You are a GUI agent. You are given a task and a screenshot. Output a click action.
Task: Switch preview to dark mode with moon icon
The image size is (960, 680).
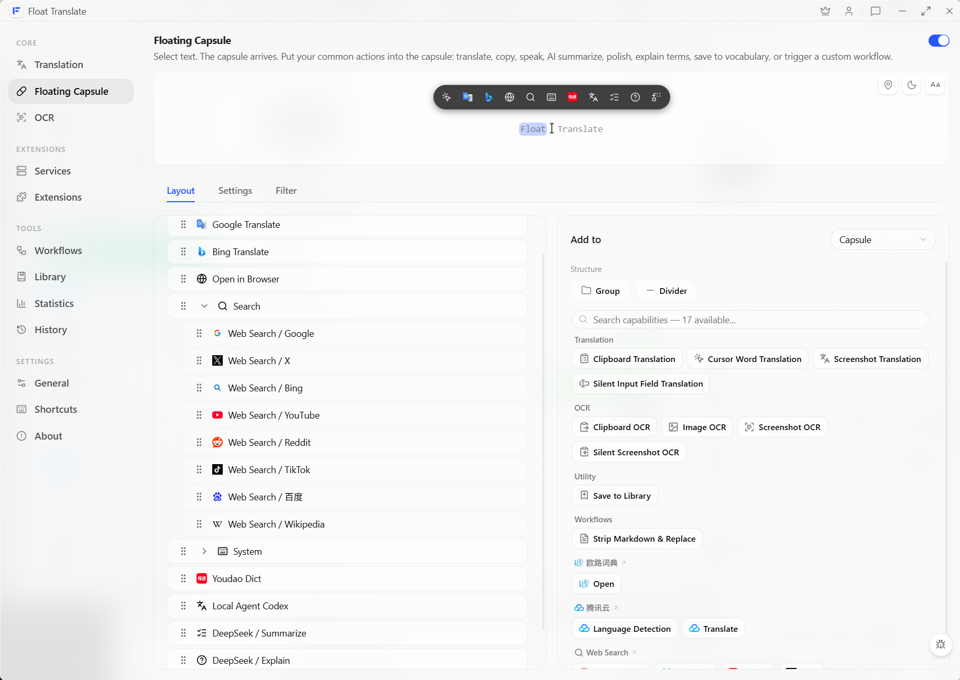912,85
